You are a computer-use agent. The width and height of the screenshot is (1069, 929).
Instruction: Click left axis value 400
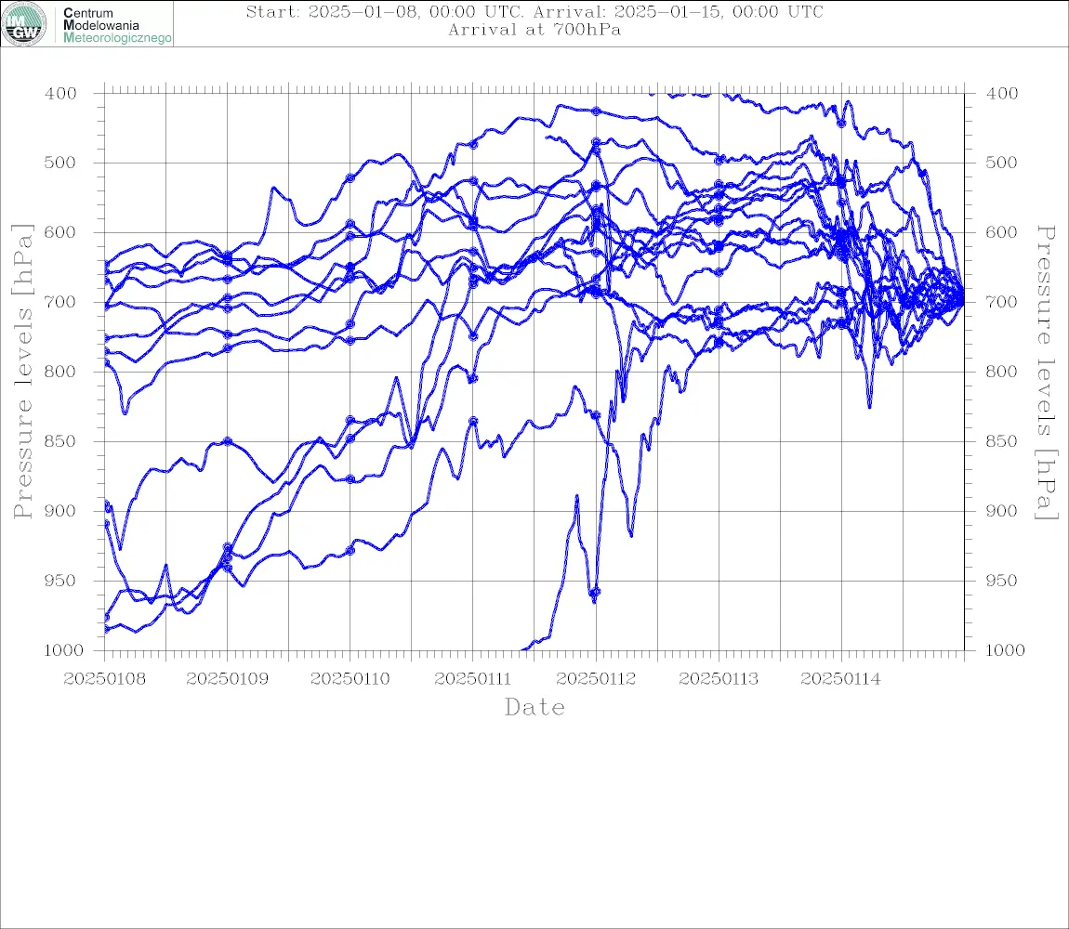click(x=60, y=94)
